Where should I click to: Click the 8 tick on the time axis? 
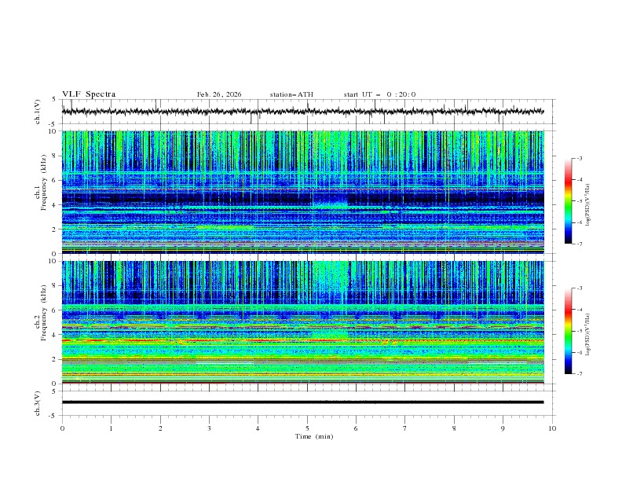(454, 428)
